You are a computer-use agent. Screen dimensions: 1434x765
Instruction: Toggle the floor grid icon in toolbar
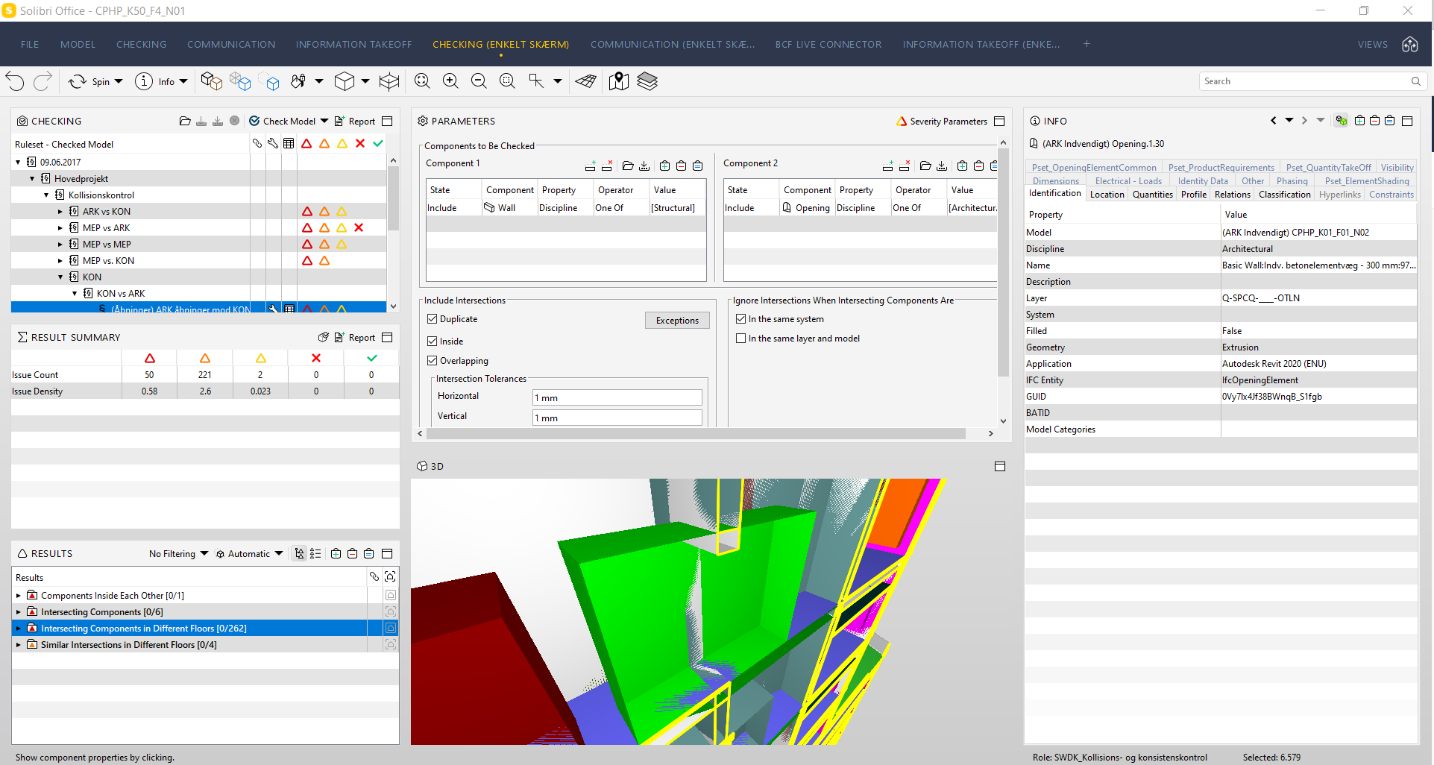586,81
